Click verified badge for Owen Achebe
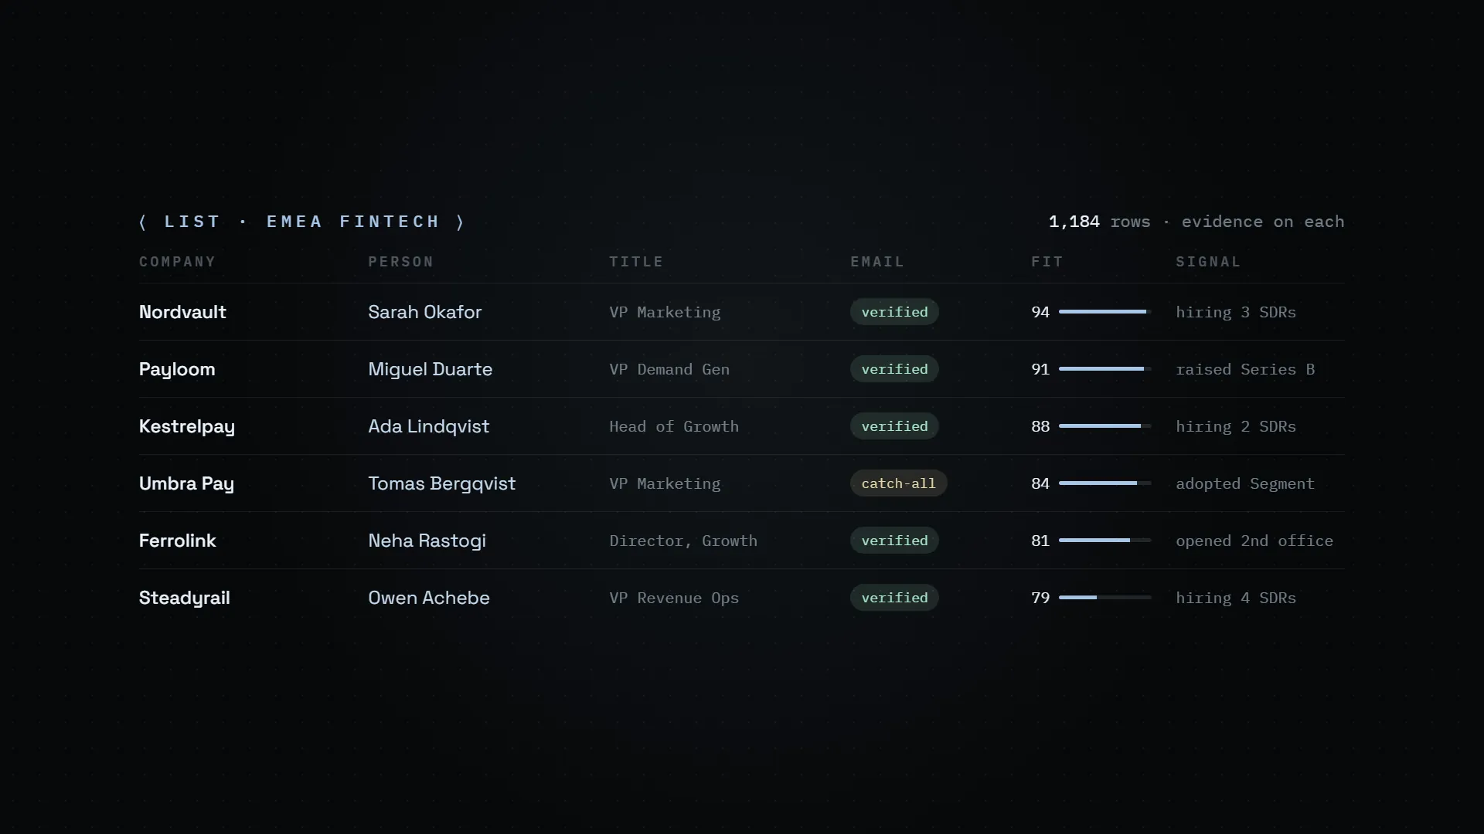 click(x=894, y=598)
